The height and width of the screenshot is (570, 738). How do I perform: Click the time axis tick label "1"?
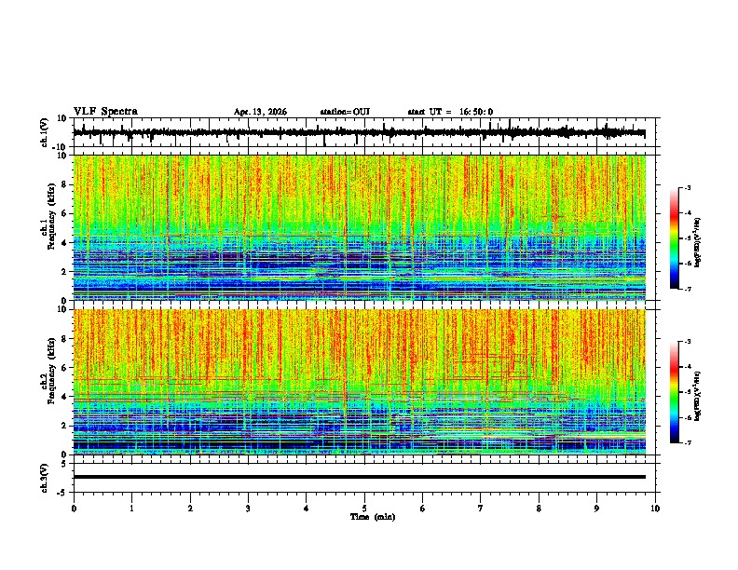tap(131, 509)
